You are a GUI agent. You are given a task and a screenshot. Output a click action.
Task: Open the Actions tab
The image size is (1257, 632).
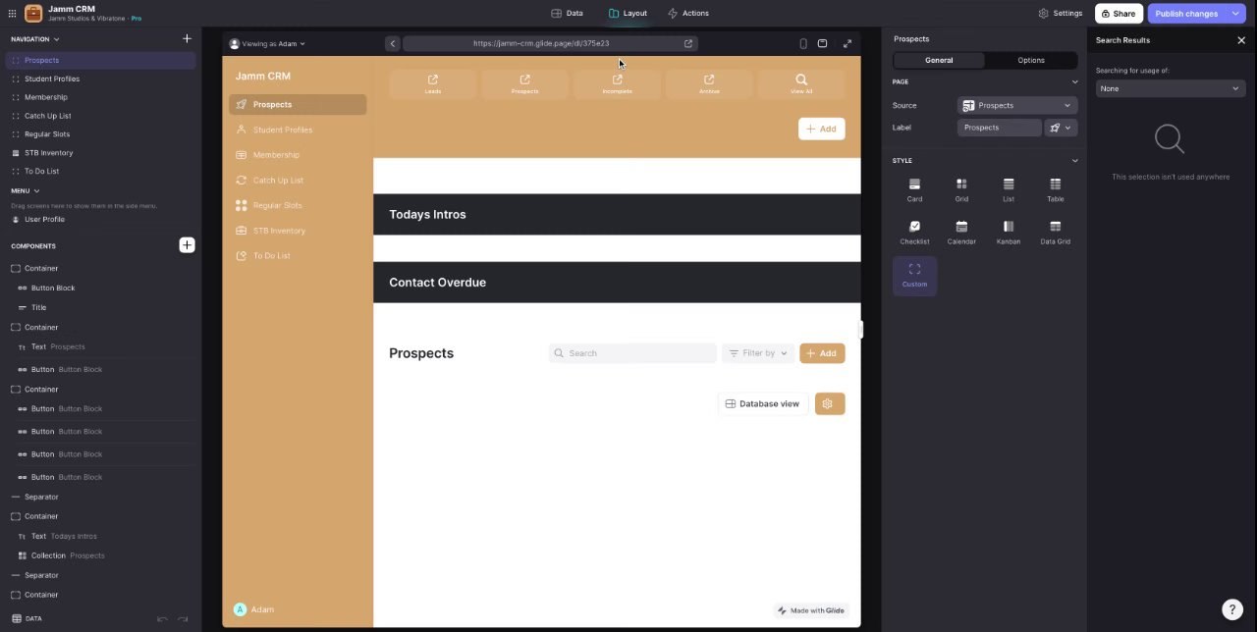[687, 13]
